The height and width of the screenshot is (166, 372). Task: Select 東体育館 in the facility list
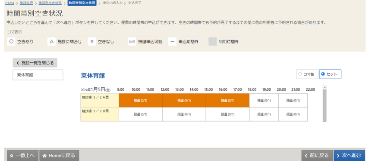coord(38,75)
